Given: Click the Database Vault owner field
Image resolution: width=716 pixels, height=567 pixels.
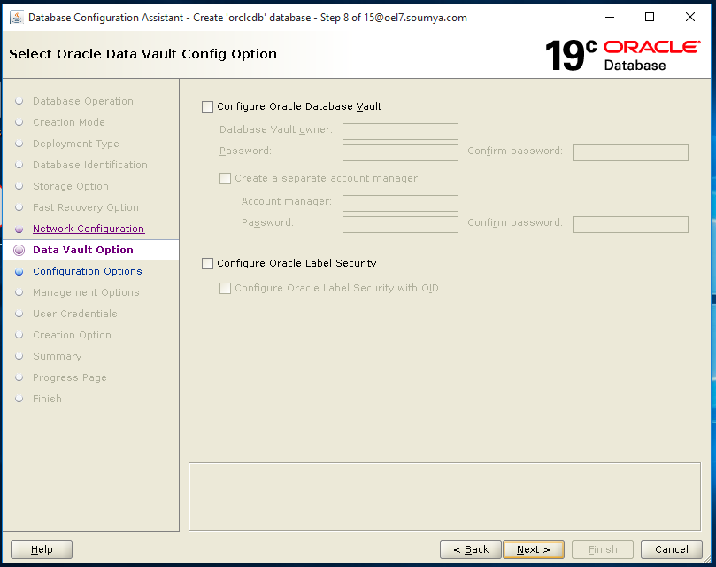Looking at the screenshot, I should click(x=400, y=131).
